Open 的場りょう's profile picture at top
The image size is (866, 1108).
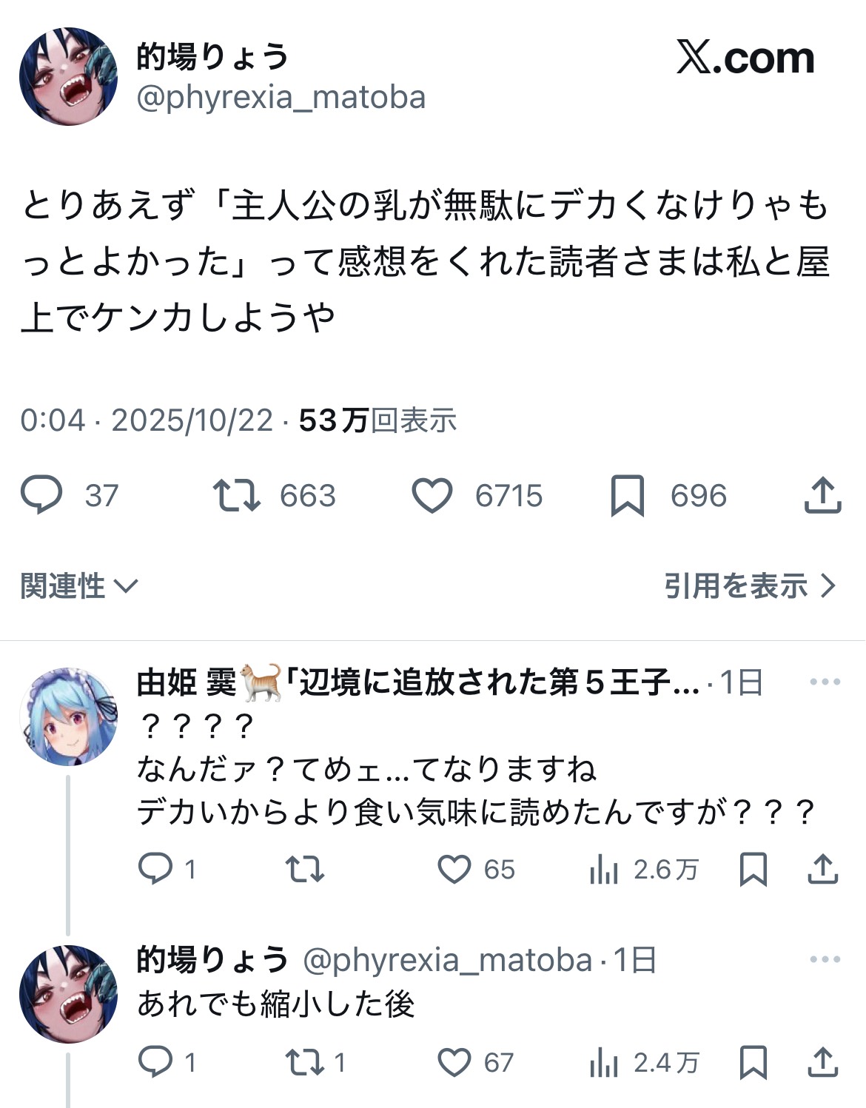[x=68, y=76]
